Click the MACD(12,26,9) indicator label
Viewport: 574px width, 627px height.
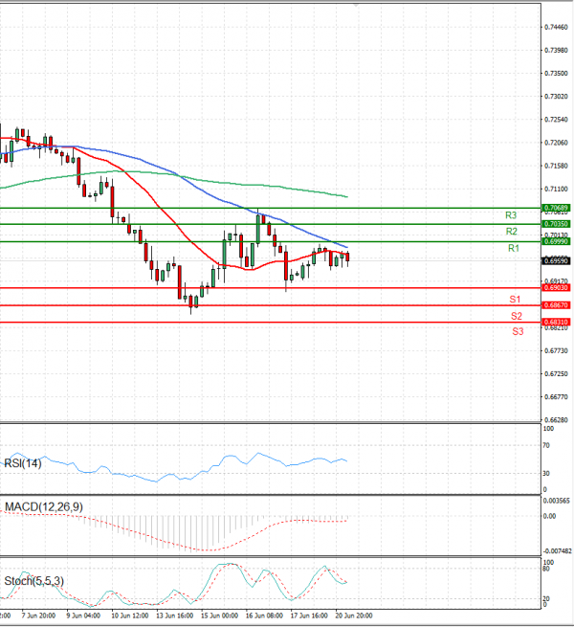[44, 507]
